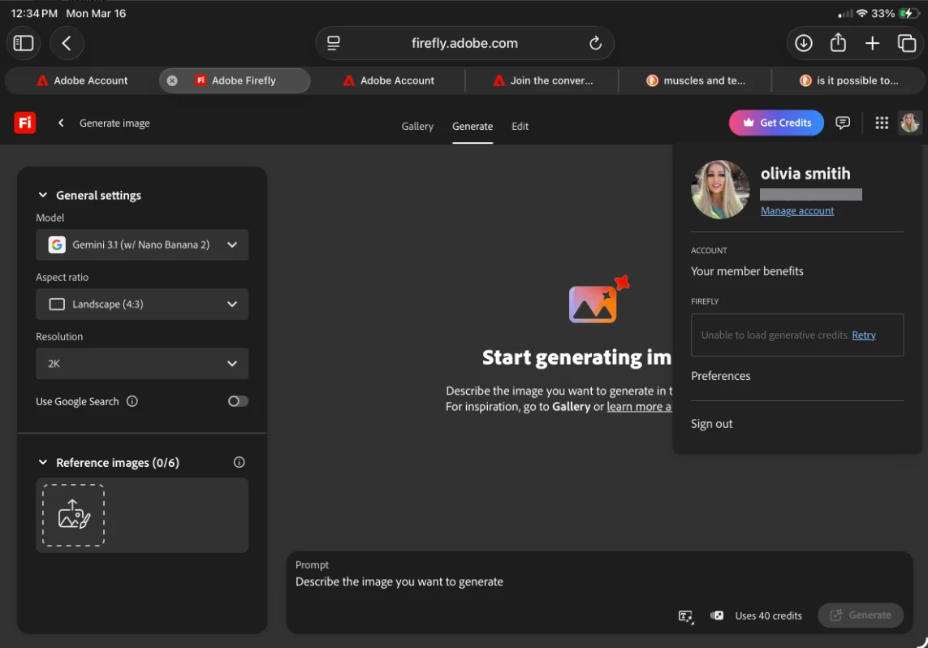Click Retry to reload generative credits
This screenshot has height=648, width=928.
864,335
